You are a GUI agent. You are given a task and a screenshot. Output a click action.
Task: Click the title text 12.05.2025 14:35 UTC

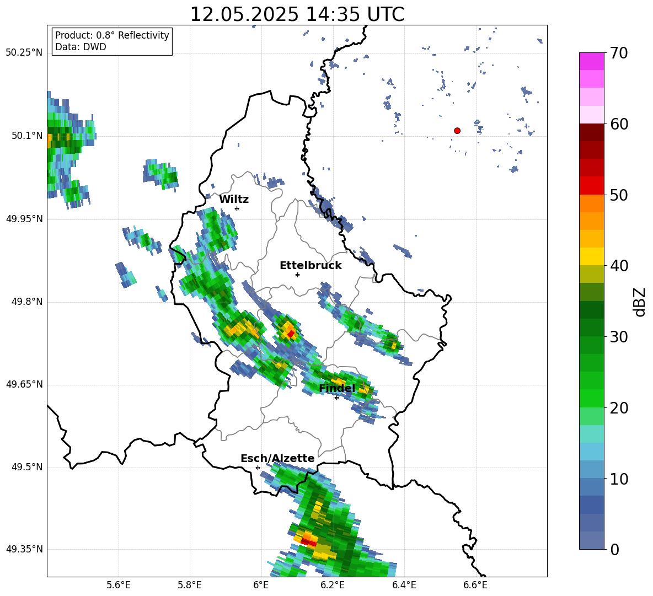[297, 14]
